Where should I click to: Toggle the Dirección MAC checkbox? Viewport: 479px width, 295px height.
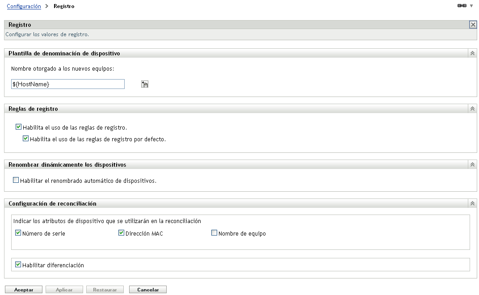coord(121,233)
